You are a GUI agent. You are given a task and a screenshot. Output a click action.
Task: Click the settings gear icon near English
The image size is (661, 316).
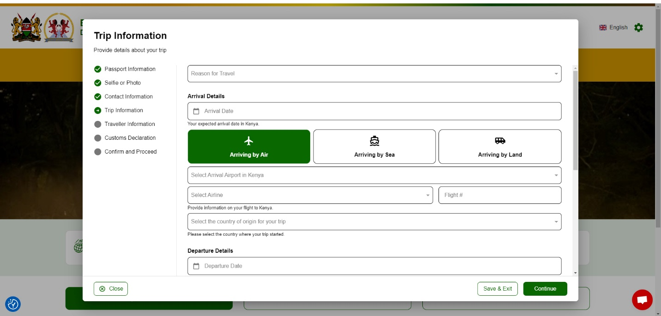pyautogui.click(x=638, y=28)
